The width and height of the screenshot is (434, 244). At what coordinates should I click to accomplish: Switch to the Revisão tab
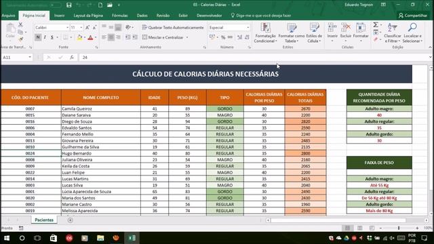[x=163, y=16]
